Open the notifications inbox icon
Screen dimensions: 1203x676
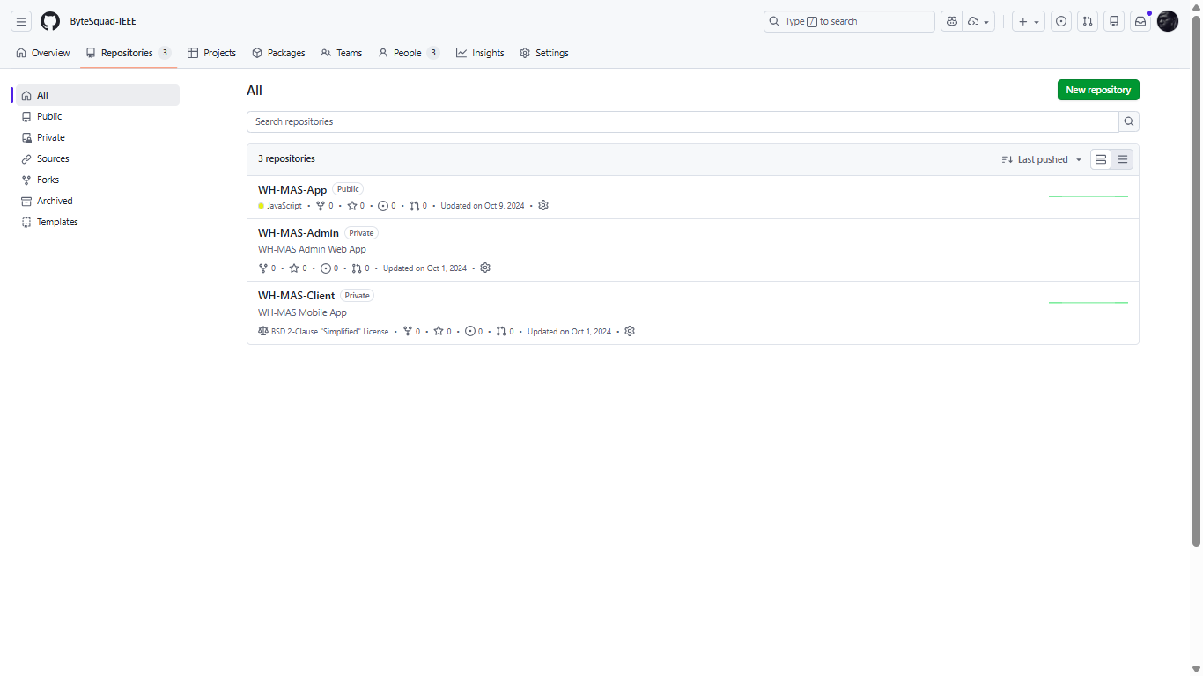pos(1140,21)
